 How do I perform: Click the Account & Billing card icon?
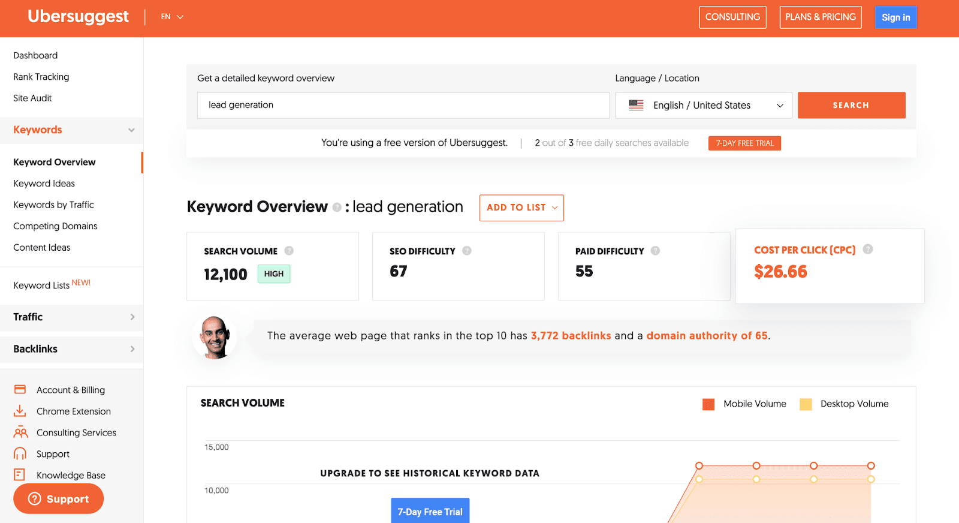coord(20,390)
